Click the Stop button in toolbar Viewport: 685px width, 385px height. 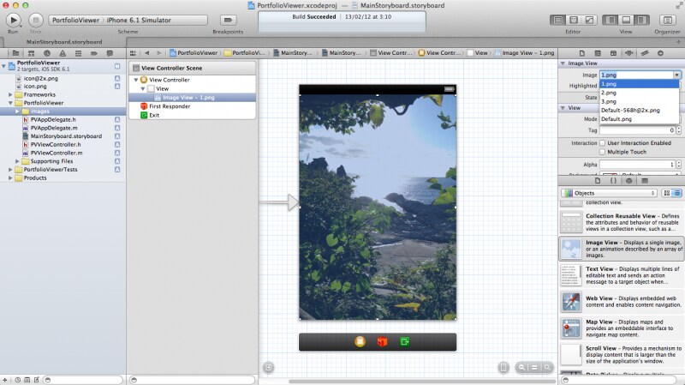click(x=35, y=20)
